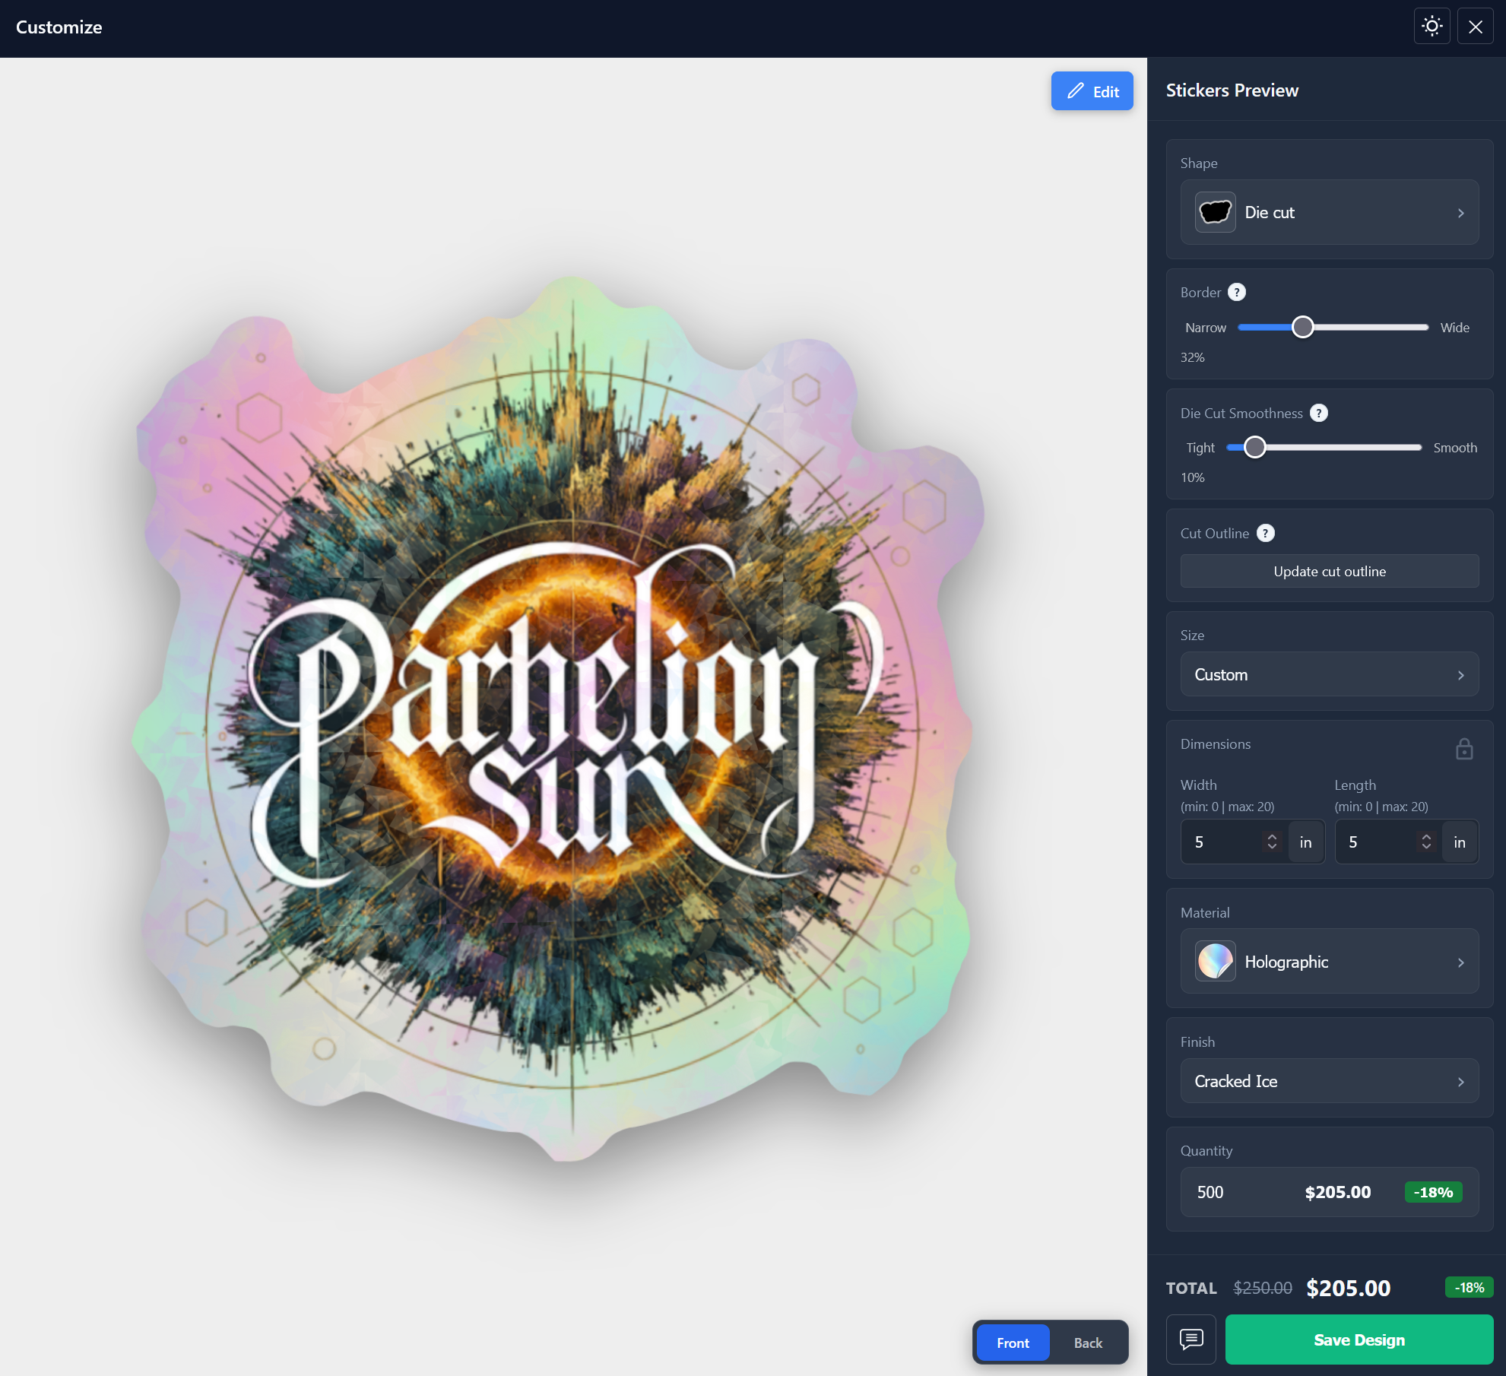Click the $205.00 total price

(x=1348, y=1287)
